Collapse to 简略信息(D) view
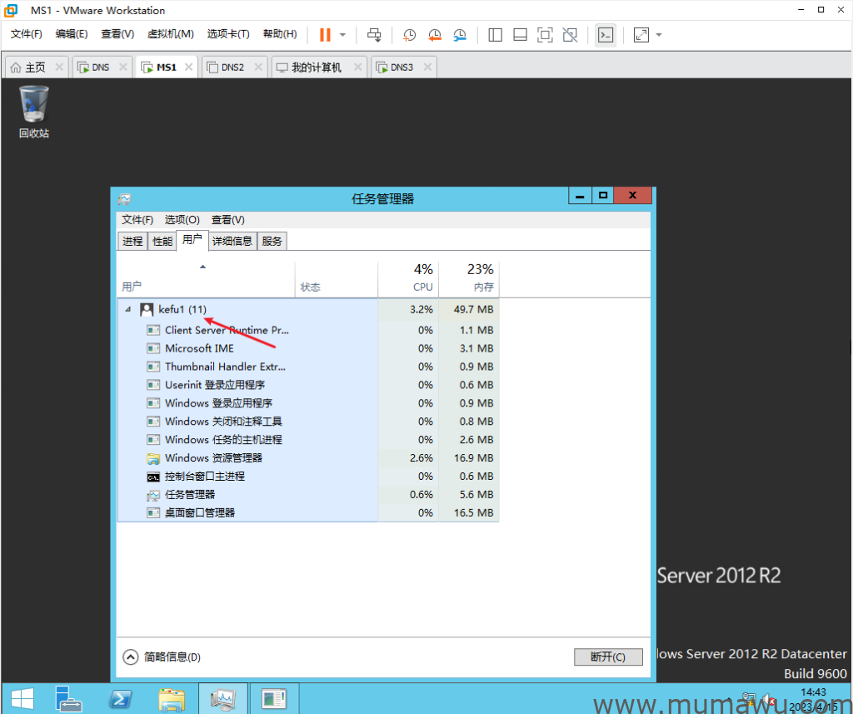Image resolution: width=853 pixels, height=714 pixels. tap(162, 657)
